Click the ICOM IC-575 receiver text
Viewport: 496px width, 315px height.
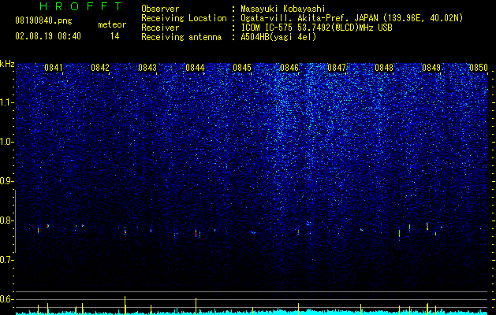coord(316,28)
